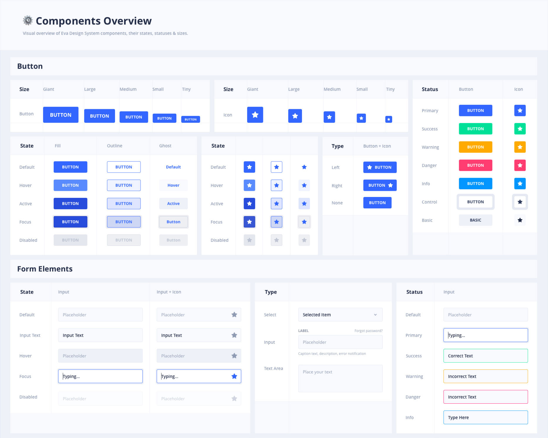Click the Success Correct Text input
Screen dimensions: 548x438
pyautogui.click(x=485, y=356)
